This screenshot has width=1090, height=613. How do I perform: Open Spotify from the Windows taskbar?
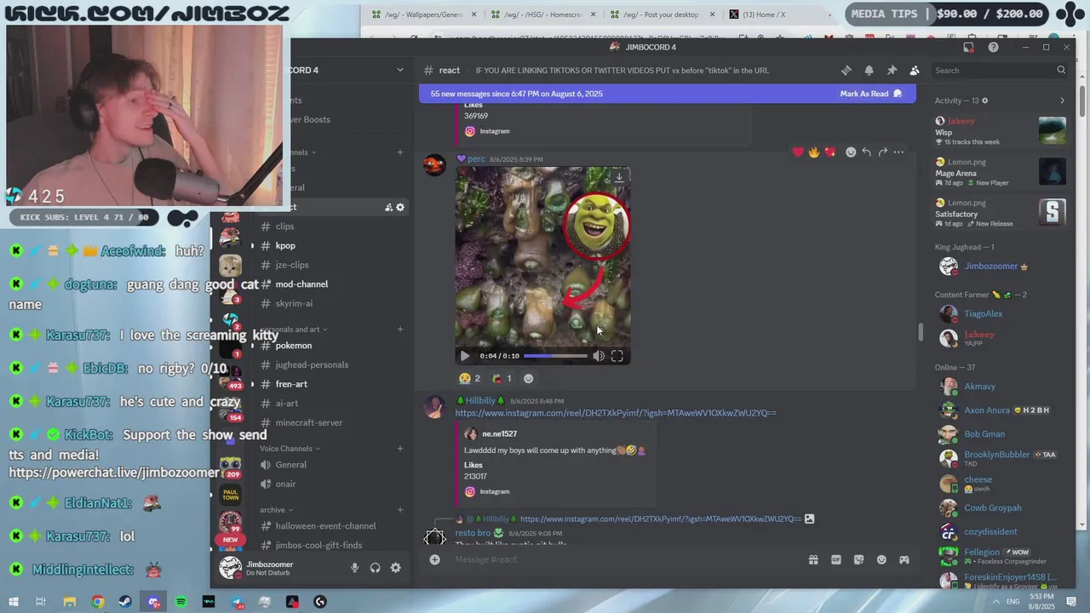click(x=181, y=602)
